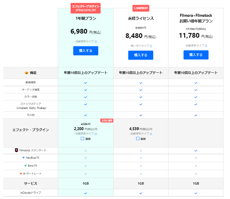
Task: Click the カラー調整 checkmark in Filmora+Filmstock column
Action: click(196, 97)
